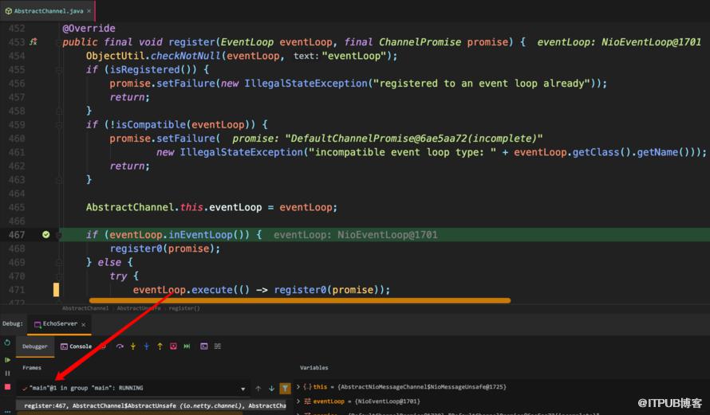Step out of current method

(160, 346)
